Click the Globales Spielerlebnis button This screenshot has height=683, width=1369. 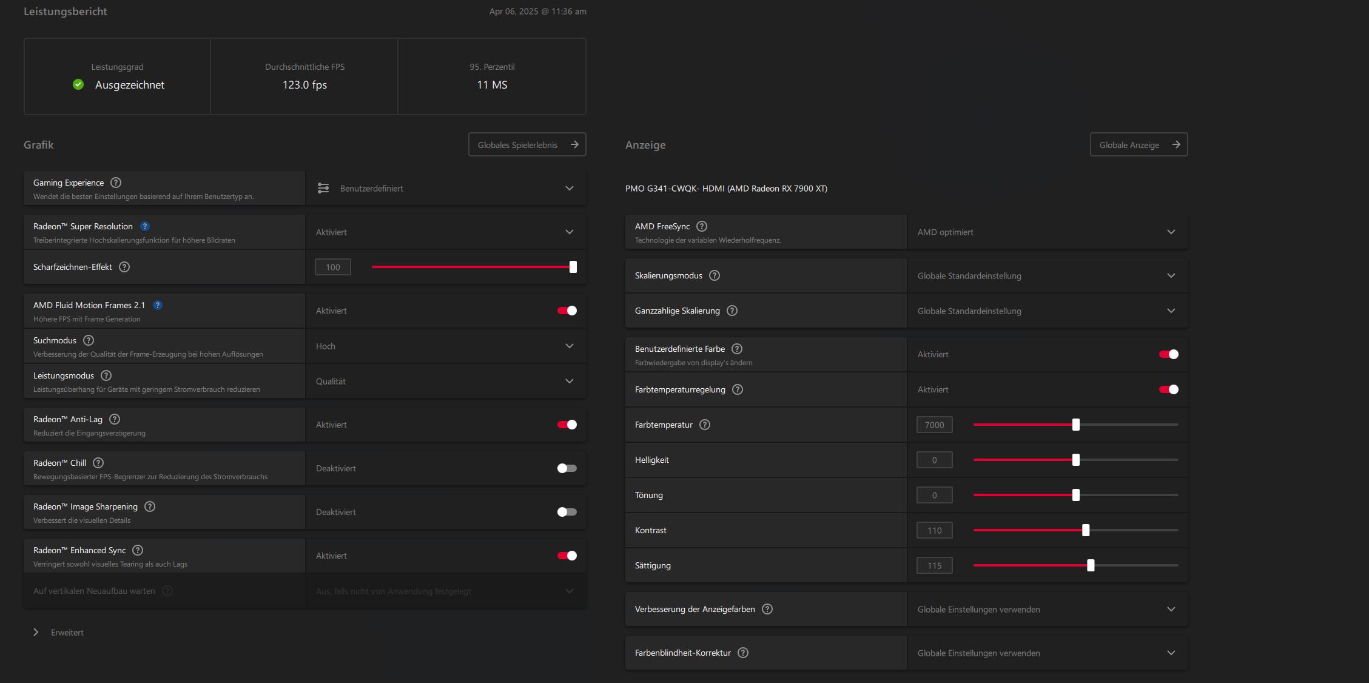click(x=527, y=145)
